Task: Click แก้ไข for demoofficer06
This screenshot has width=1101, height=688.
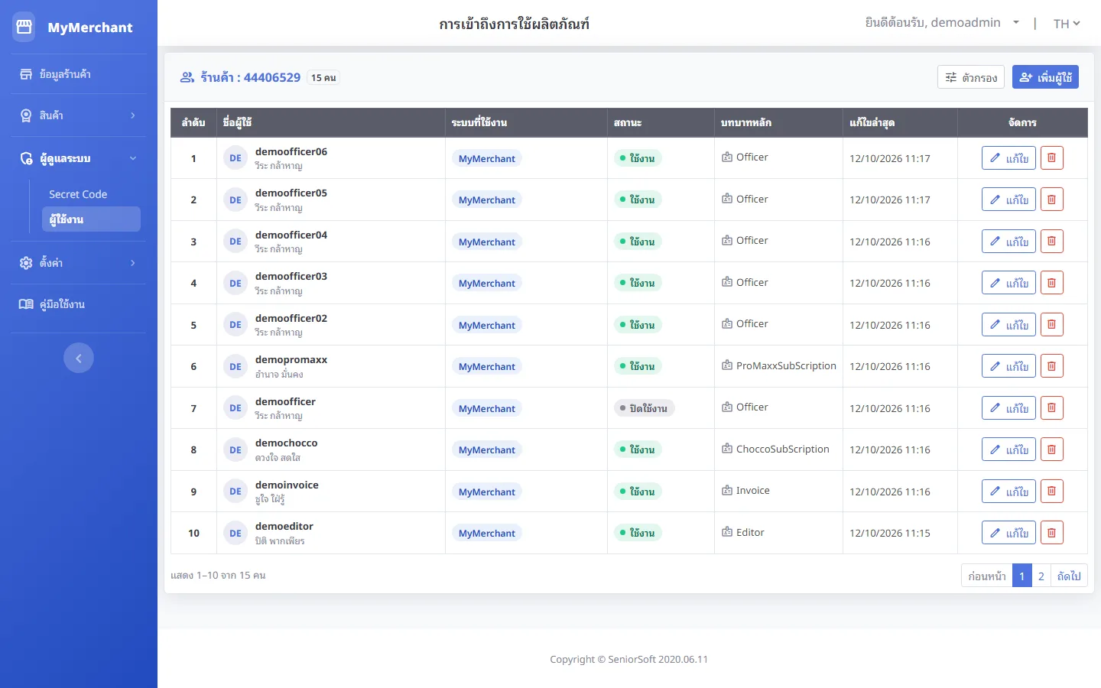Action: (1008, 158)
